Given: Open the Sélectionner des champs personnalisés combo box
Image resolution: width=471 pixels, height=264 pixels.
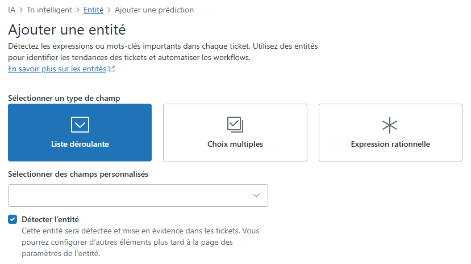Looking at the screenshot, I should point(138,195).
